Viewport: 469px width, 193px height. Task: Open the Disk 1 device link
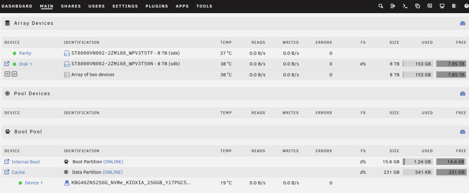[25, 64]
